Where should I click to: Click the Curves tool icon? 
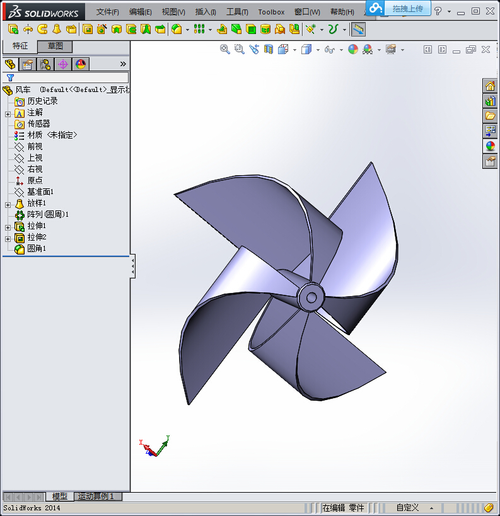[x=333, y=30]
